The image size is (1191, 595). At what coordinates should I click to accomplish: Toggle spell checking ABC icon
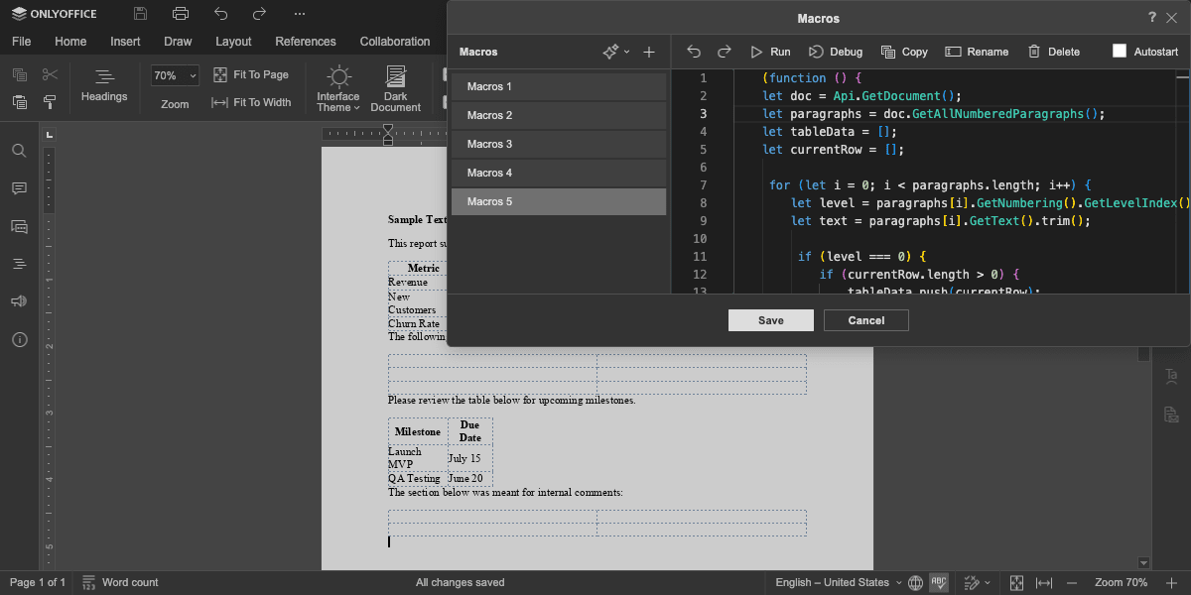click(939, 582)
